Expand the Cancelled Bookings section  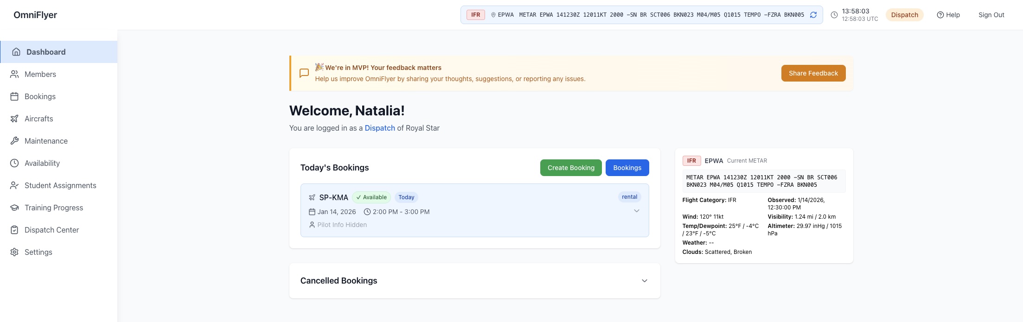coord(644,281)
